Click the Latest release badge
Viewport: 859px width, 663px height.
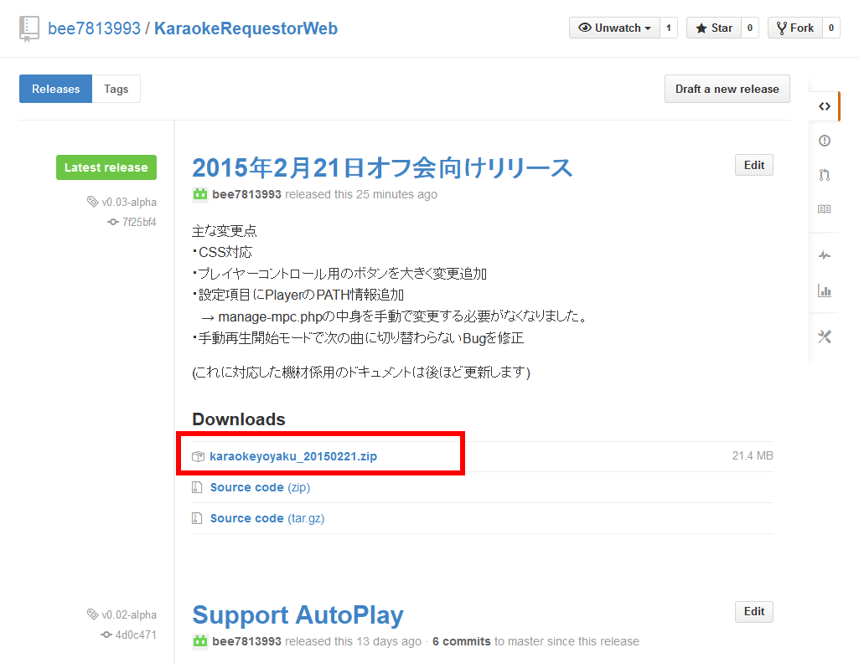point(106,167)
